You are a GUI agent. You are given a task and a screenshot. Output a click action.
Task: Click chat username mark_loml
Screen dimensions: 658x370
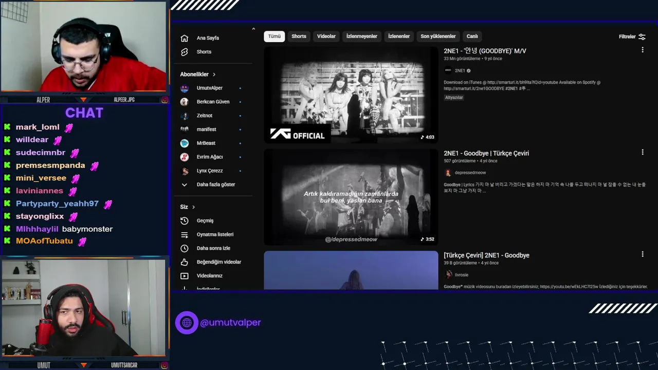point(38,127)
